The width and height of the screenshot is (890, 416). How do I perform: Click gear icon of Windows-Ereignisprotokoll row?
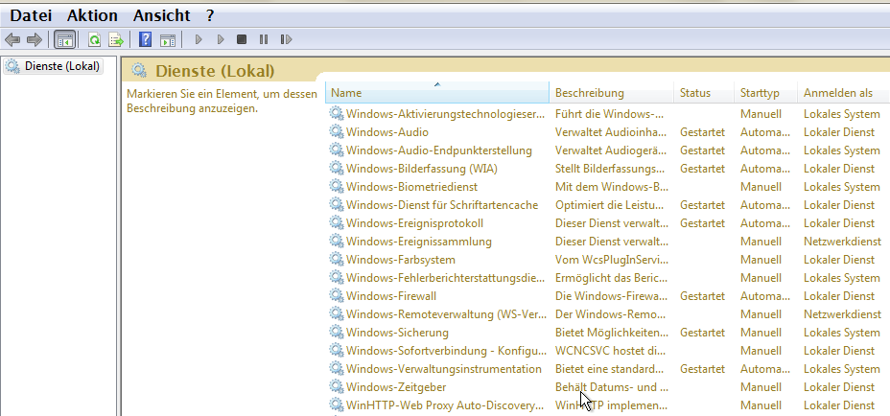click(x=337, y=223)
